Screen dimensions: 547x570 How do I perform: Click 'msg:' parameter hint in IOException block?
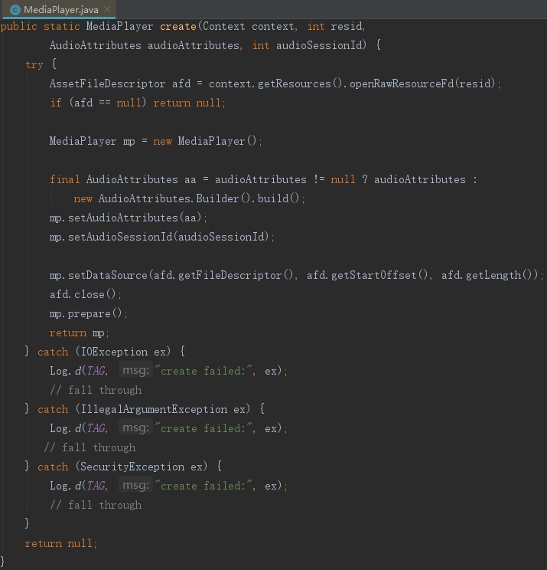point(135,371)
